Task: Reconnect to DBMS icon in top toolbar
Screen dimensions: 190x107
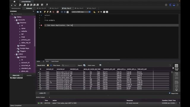Action: pos(47,5)
